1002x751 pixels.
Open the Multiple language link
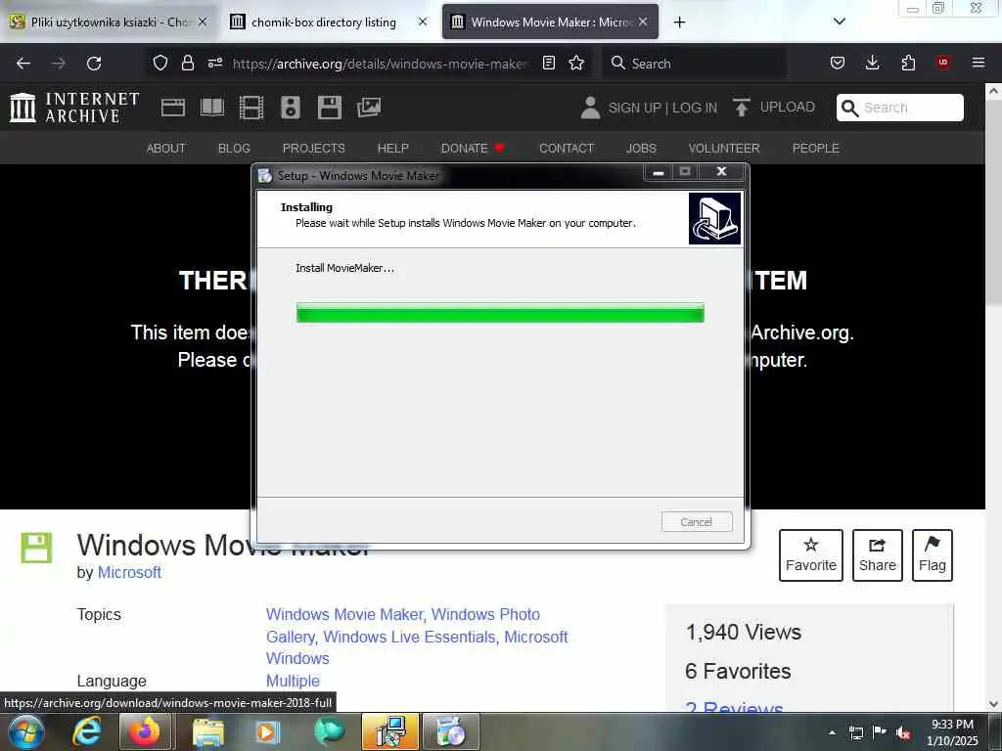click(293, 681)
